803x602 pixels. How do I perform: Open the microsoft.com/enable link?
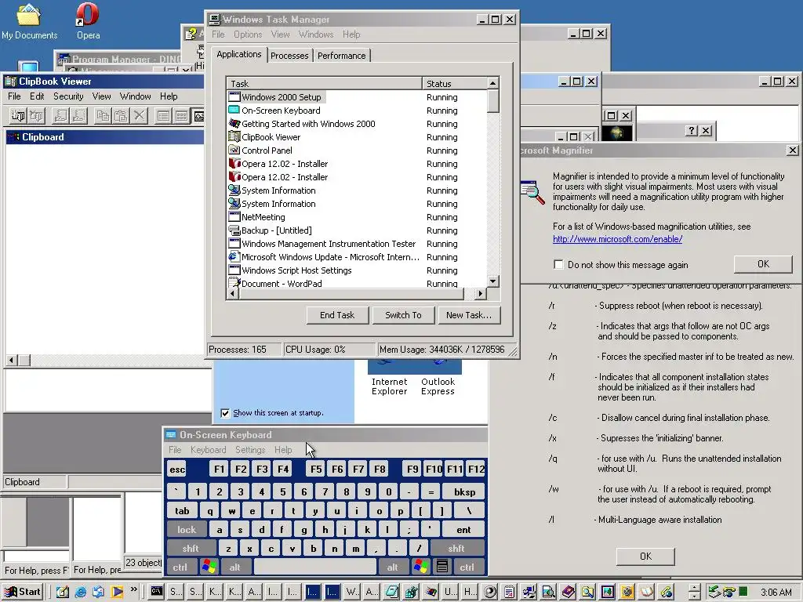[x=617, y=239]
